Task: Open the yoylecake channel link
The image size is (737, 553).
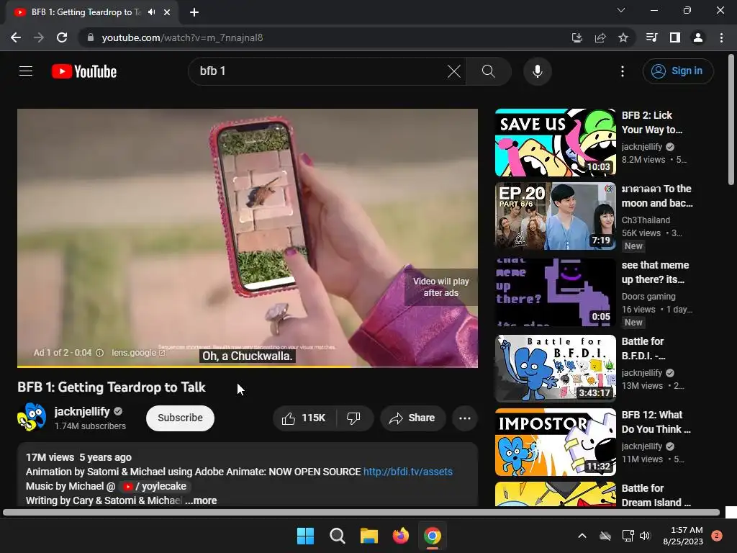Action: 155,486
